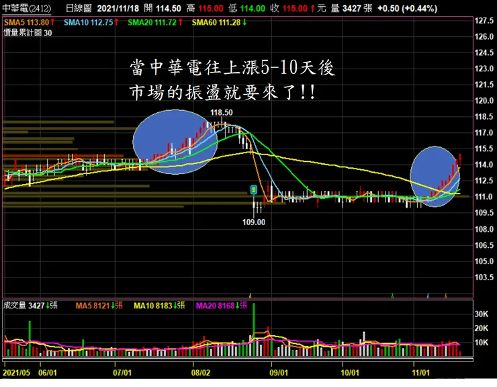This screenshot has width=497, height=387.
Task: Click the 08/02 date axis label
Action: (201, 372)
